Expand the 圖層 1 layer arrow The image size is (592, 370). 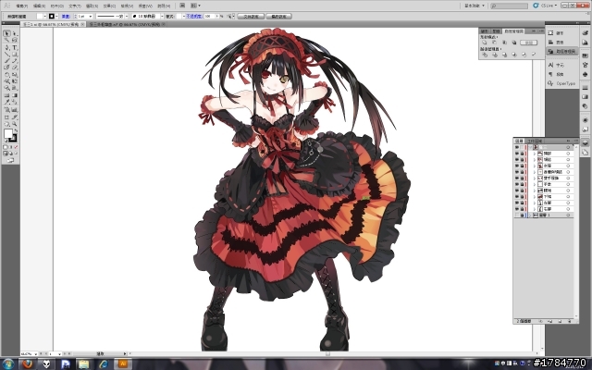point(530,215)
